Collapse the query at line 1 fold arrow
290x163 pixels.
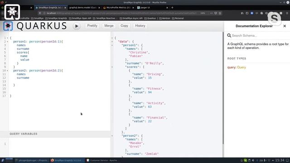[7, 38]
